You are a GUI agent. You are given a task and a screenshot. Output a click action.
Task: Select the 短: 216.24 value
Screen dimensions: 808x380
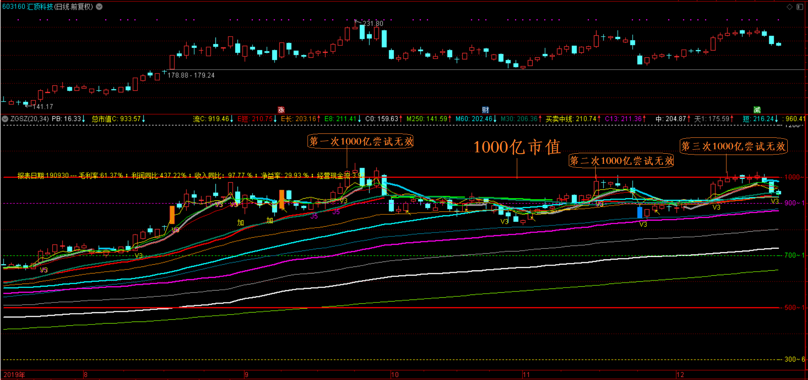pos(760,119)
